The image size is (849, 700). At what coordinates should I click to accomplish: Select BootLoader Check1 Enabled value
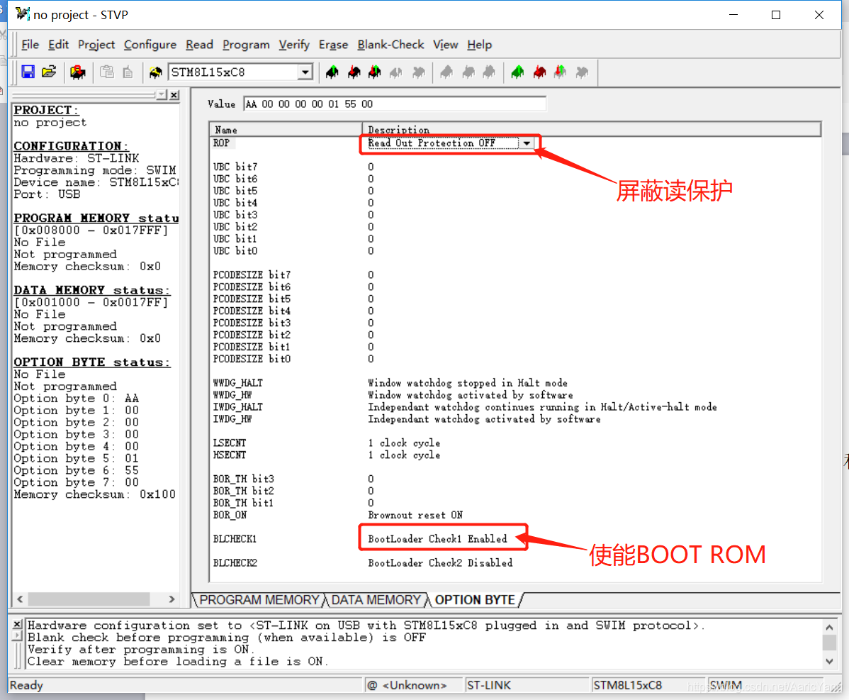[437, 539]
